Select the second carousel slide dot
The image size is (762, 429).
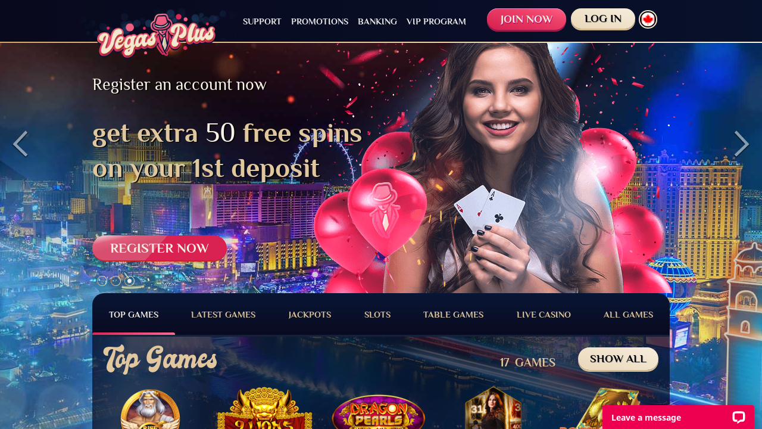(115, 281)
